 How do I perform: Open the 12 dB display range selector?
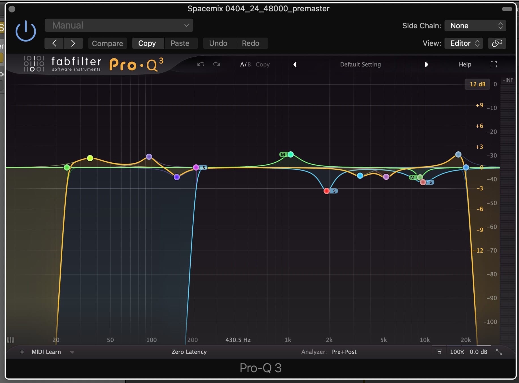tap(477, 84)
